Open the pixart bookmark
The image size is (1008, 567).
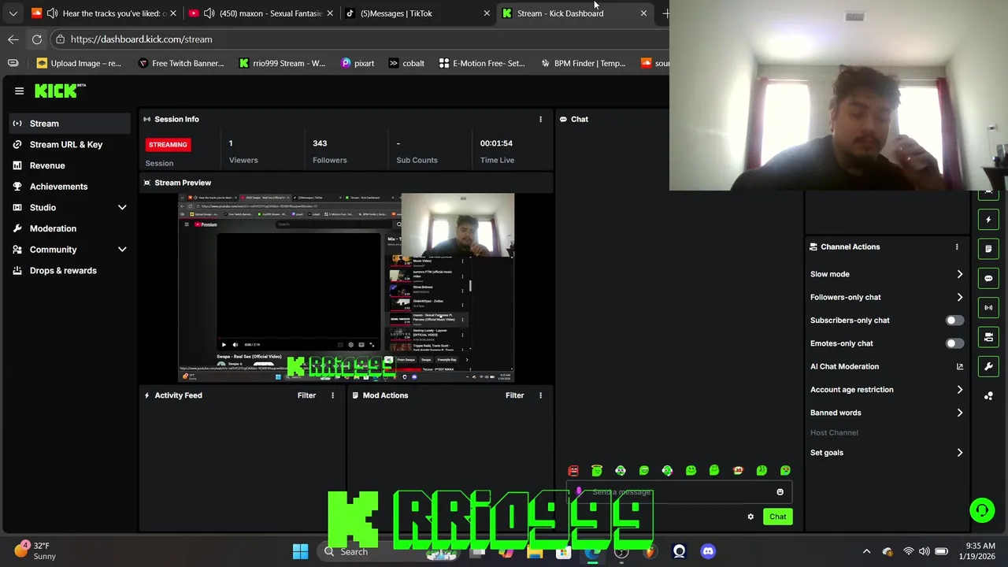click(358, 63)
